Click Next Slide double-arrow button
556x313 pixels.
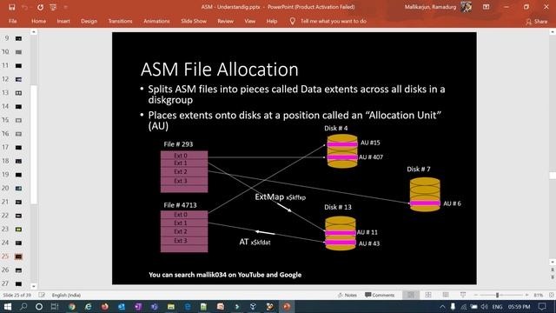click(553, 276)
